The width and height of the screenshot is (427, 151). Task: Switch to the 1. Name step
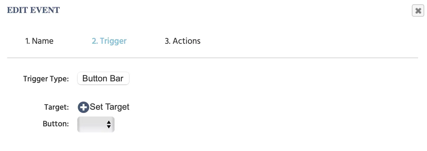pyautogui.click(x=39, y=41)
